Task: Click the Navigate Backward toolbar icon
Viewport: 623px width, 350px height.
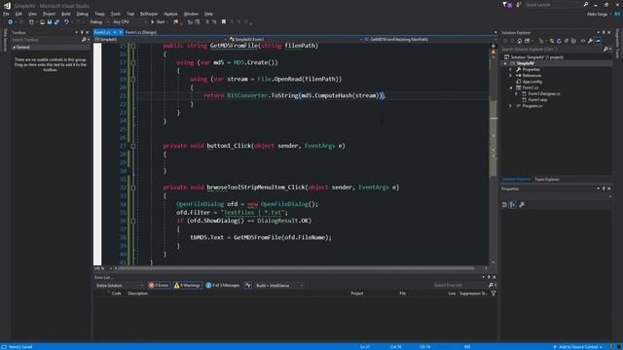Action: [10, 21]
